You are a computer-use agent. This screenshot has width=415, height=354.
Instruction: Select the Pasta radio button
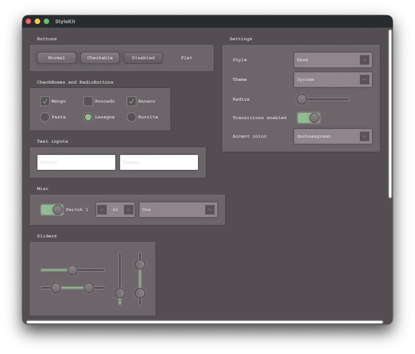point(45,117)
